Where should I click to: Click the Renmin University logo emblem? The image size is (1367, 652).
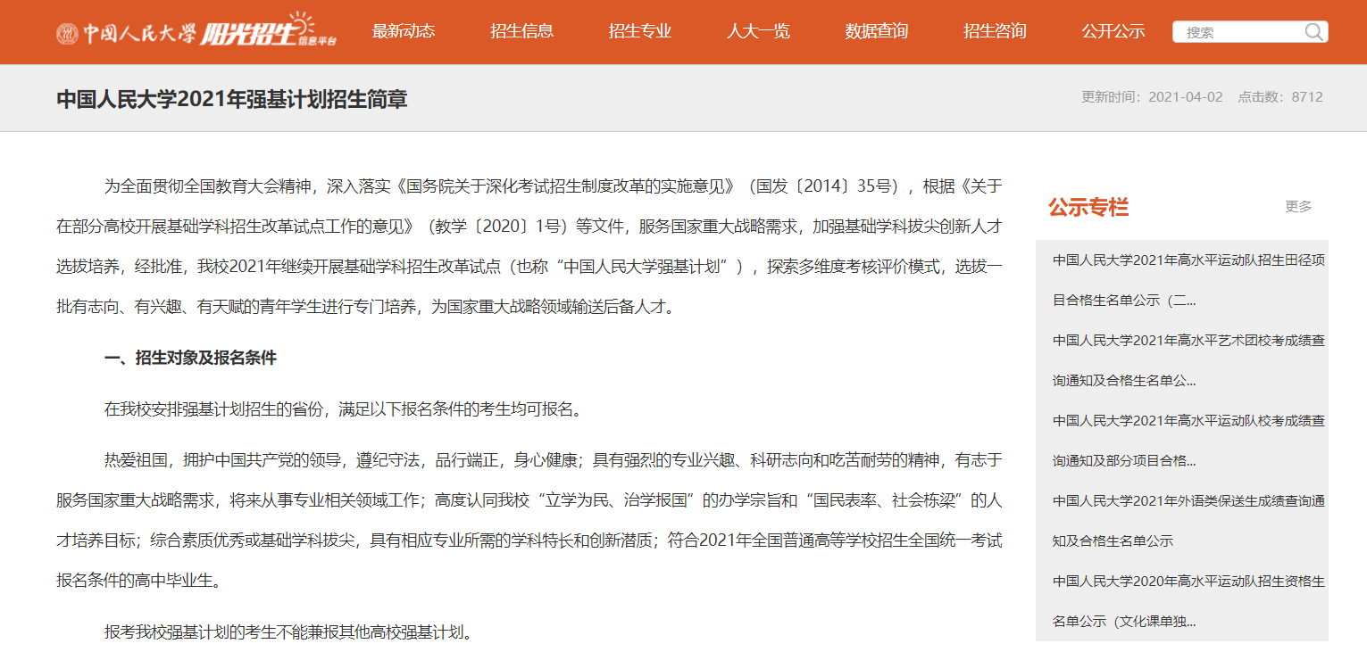(67, 34)
